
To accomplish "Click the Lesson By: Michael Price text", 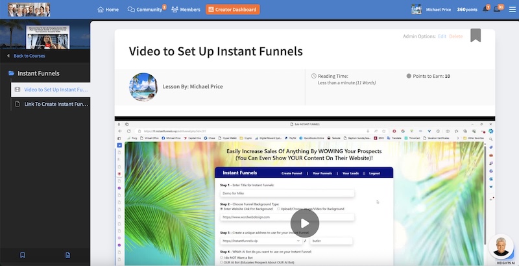I will (192, 87).
